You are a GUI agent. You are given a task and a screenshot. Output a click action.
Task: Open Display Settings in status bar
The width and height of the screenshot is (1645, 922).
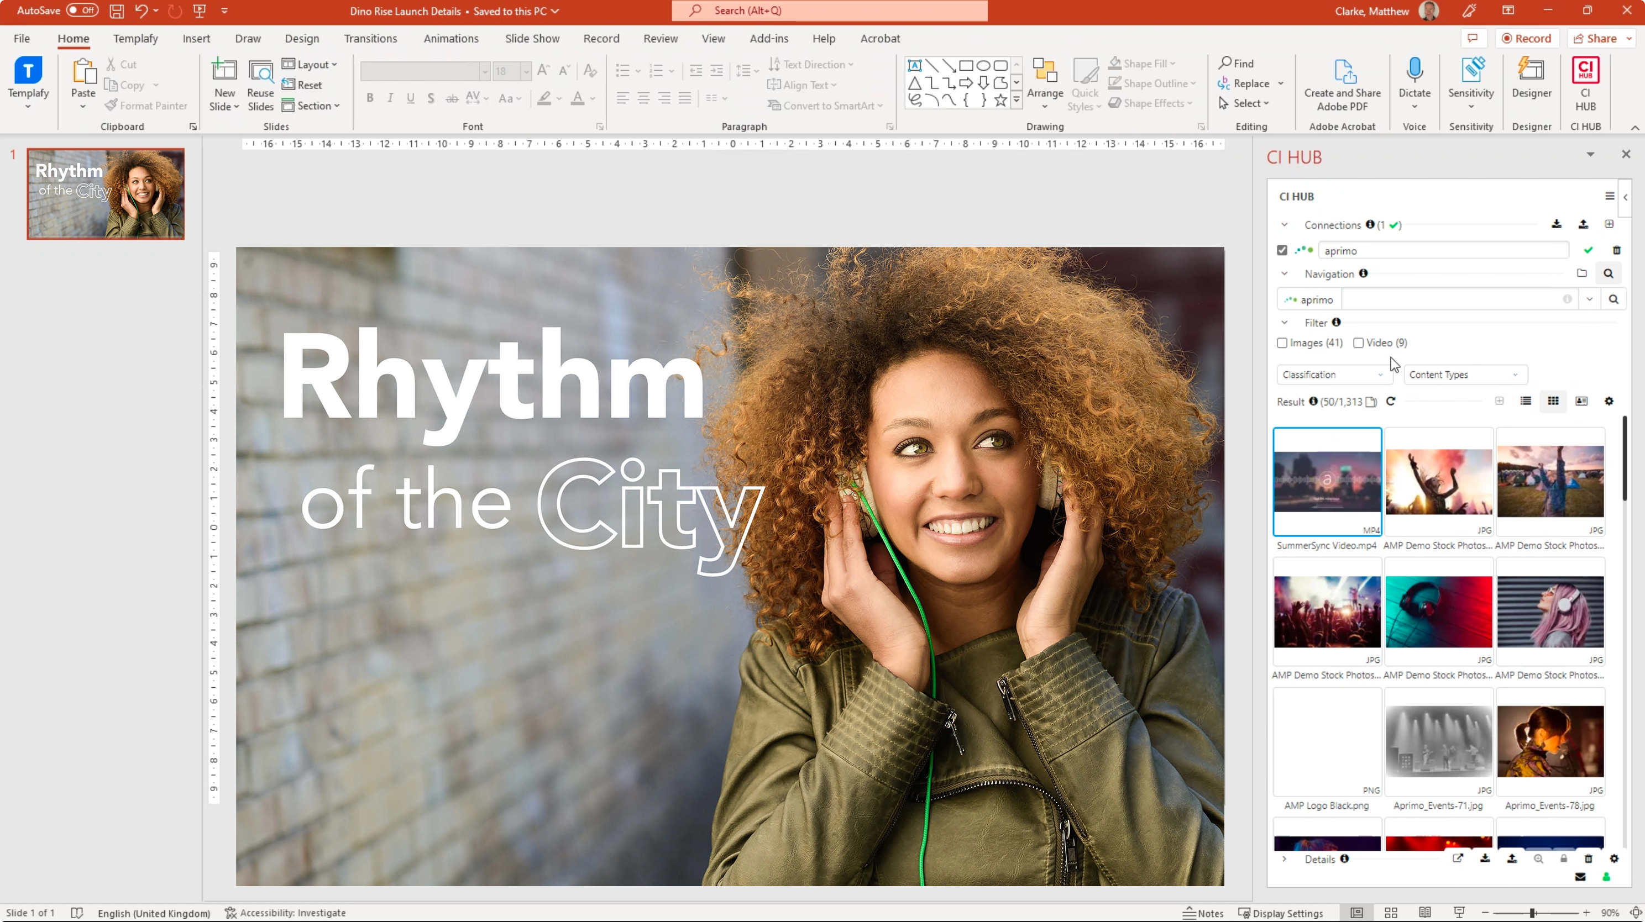(1280, 913)
